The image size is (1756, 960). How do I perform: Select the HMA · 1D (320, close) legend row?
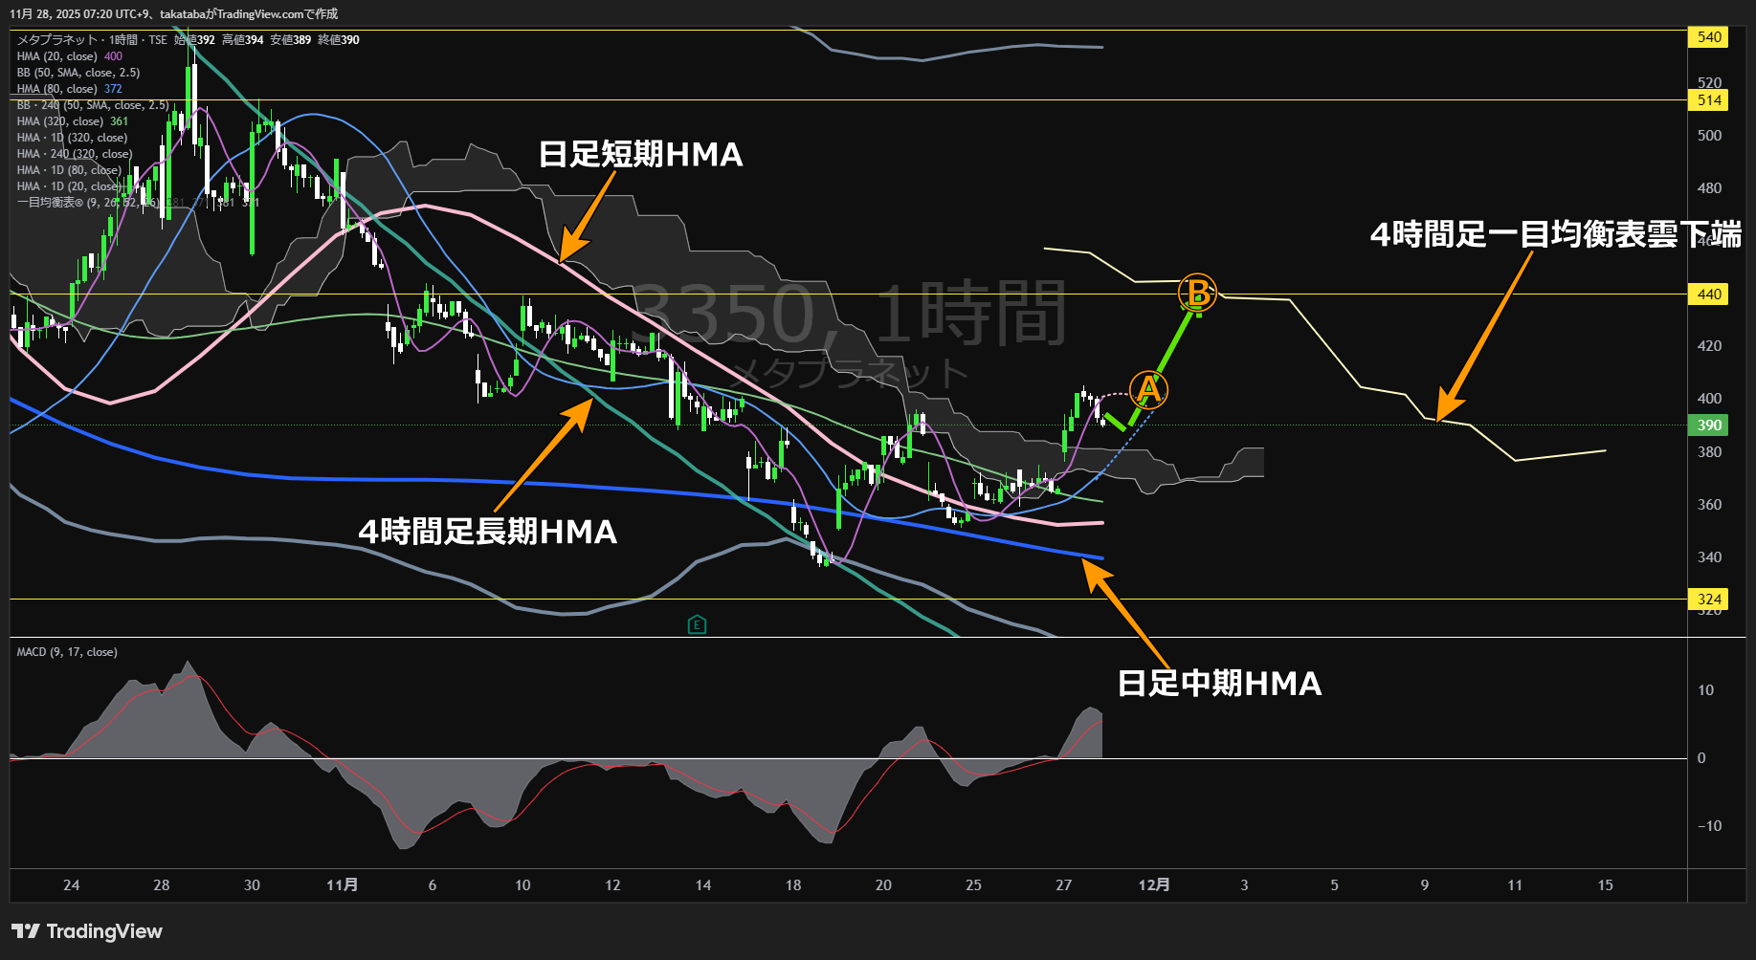[x=72, y=138]
